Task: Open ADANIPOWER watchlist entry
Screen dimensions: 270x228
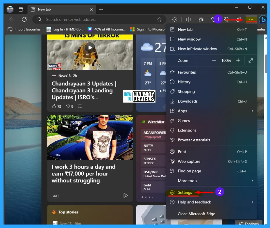Action: [153, 135]
